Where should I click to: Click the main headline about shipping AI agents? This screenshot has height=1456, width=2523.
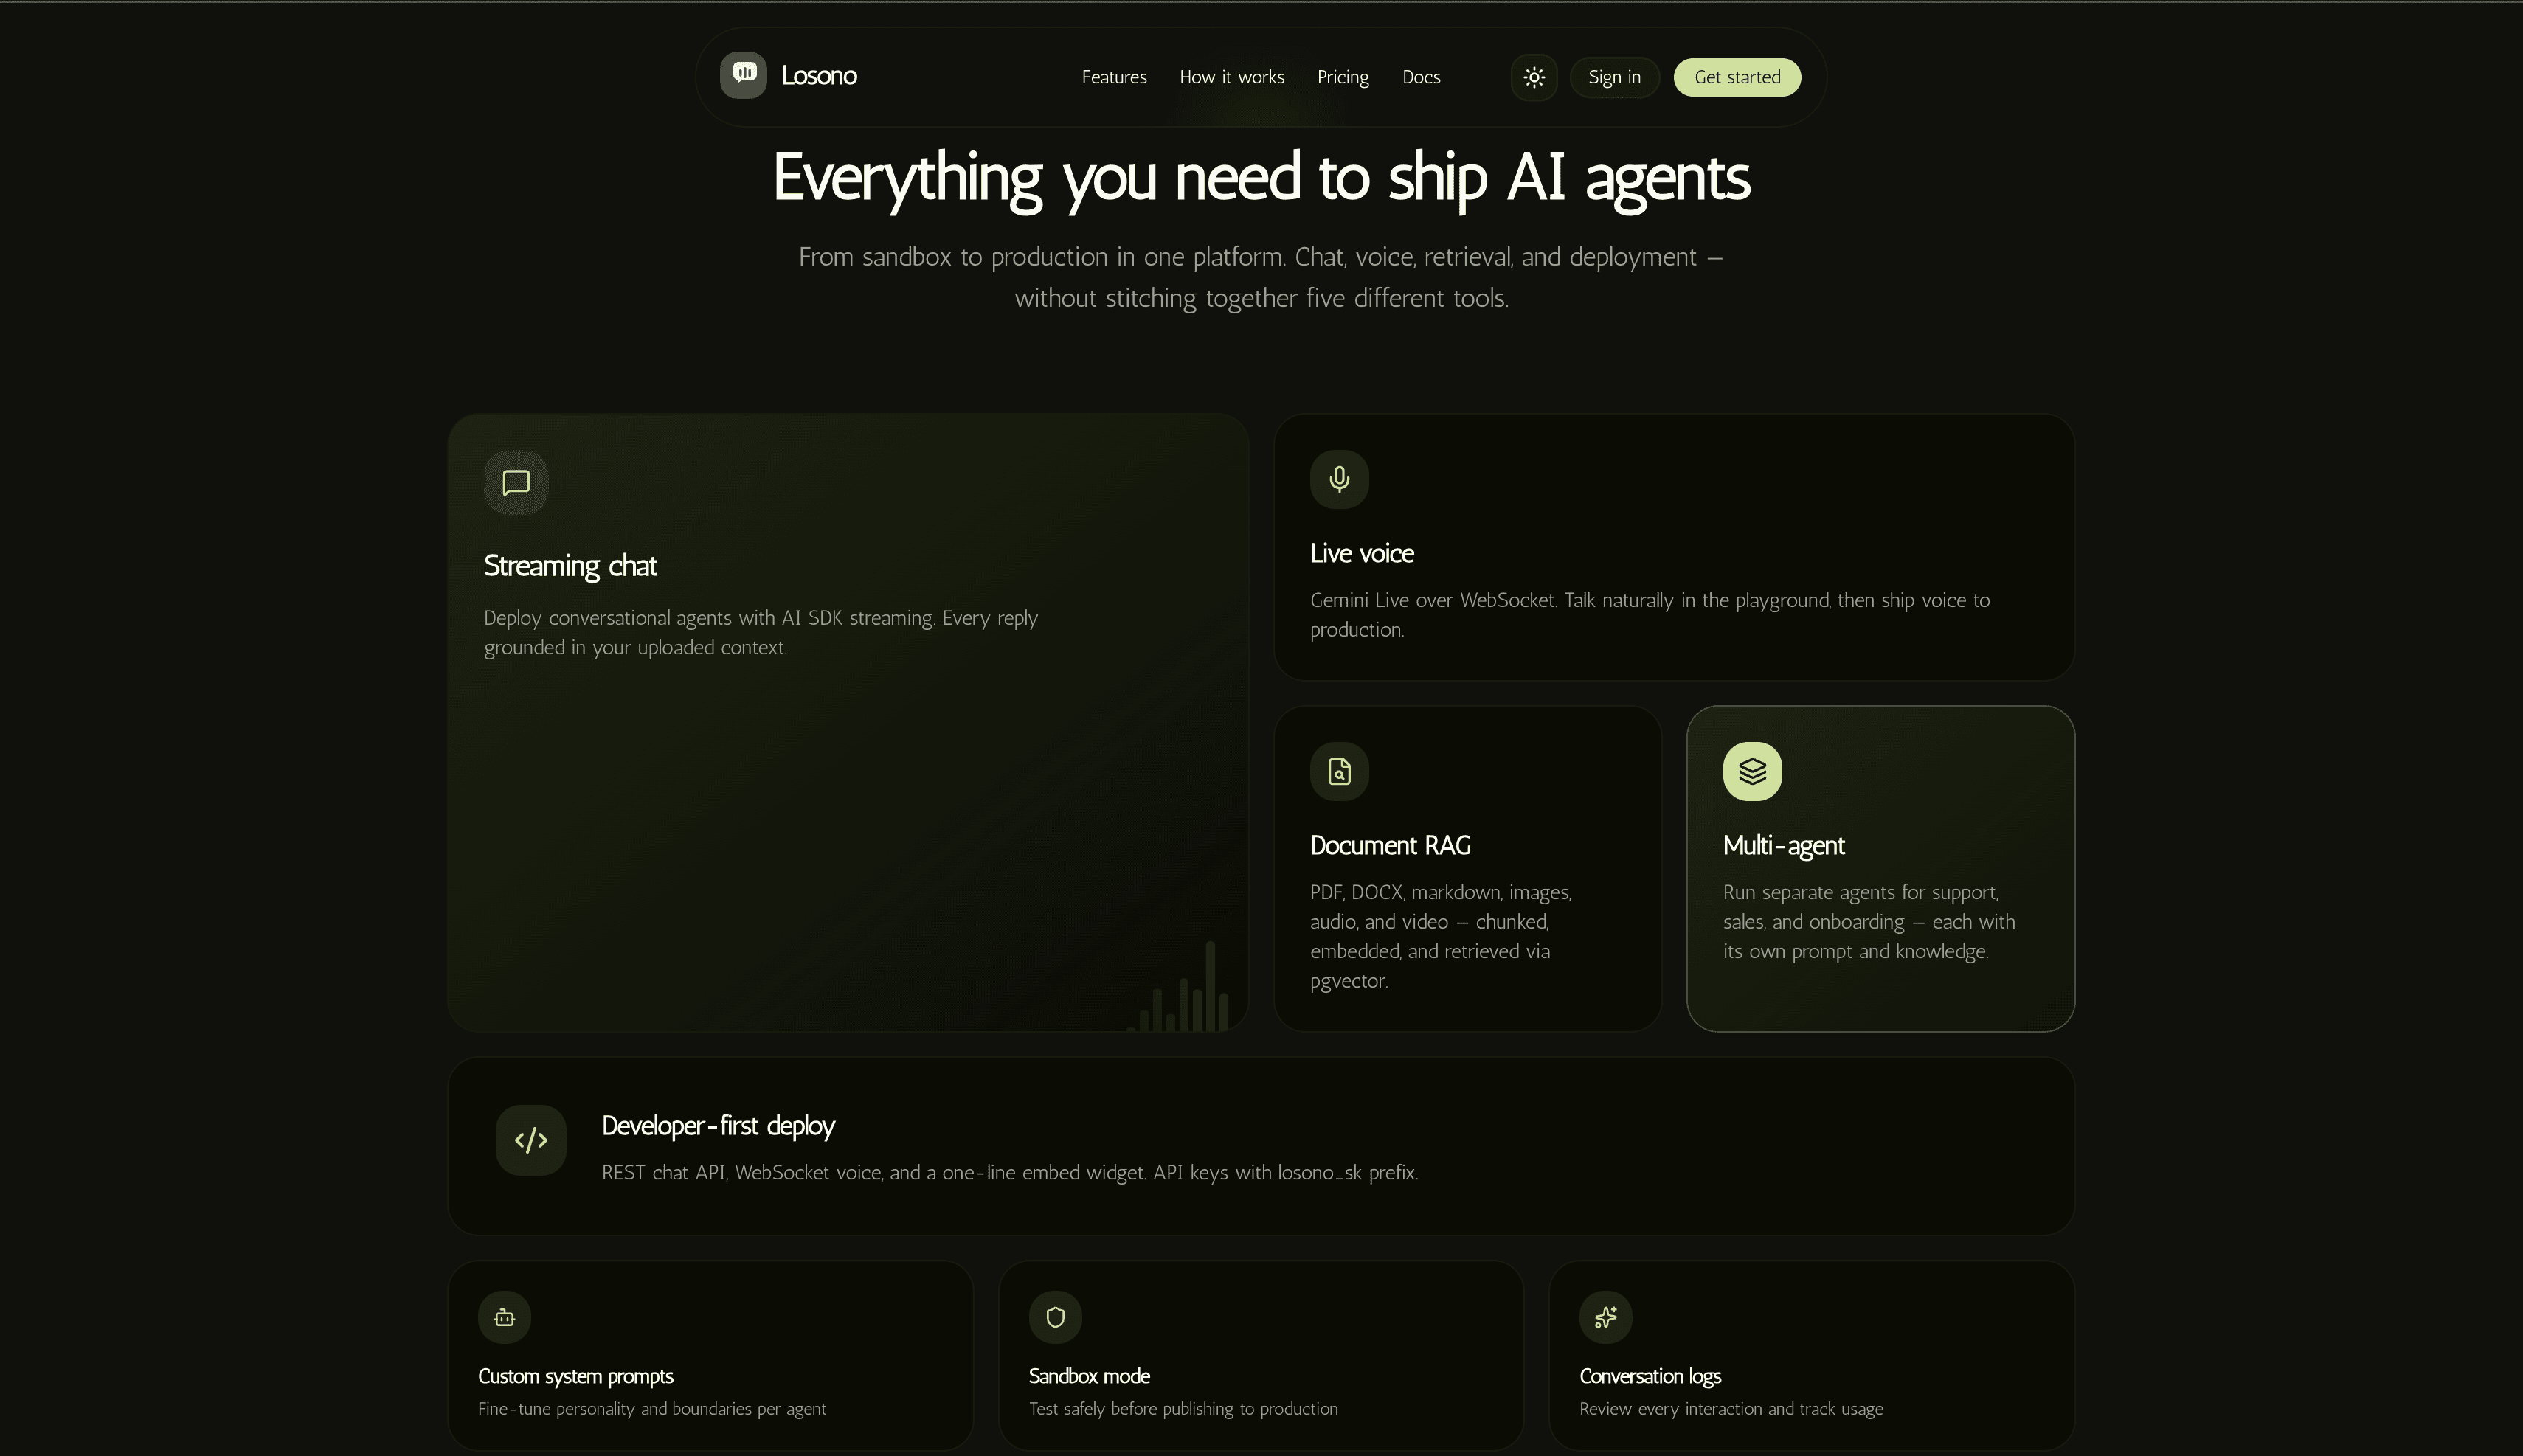(1261, 178)
